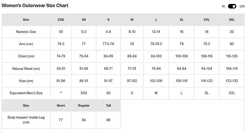251x133 pixels.
Task: Select the numeric size 00 cell
Action: tap(61, 32)
